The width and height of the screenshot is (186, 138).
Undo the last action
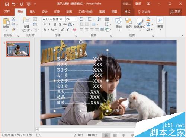click(x=13, y=4)
